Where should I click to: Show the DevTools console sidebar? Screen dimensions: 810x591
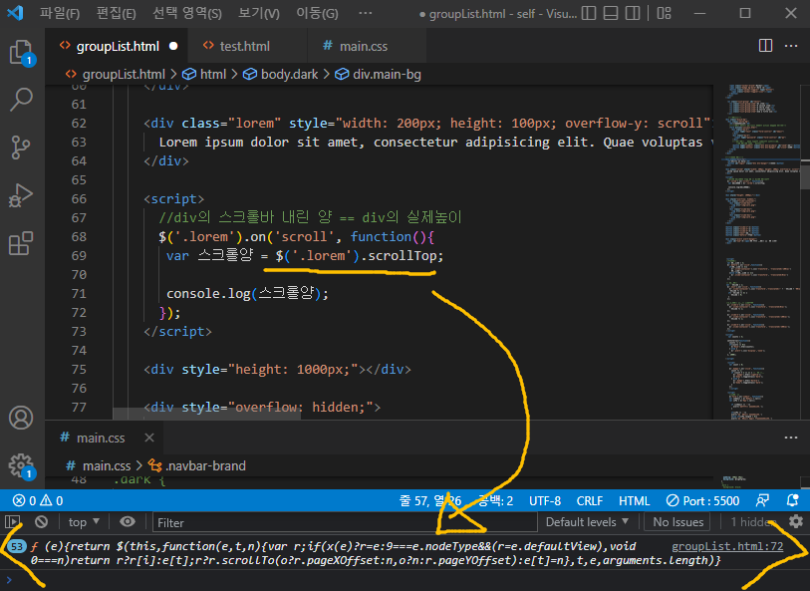[x=12, y=522]
